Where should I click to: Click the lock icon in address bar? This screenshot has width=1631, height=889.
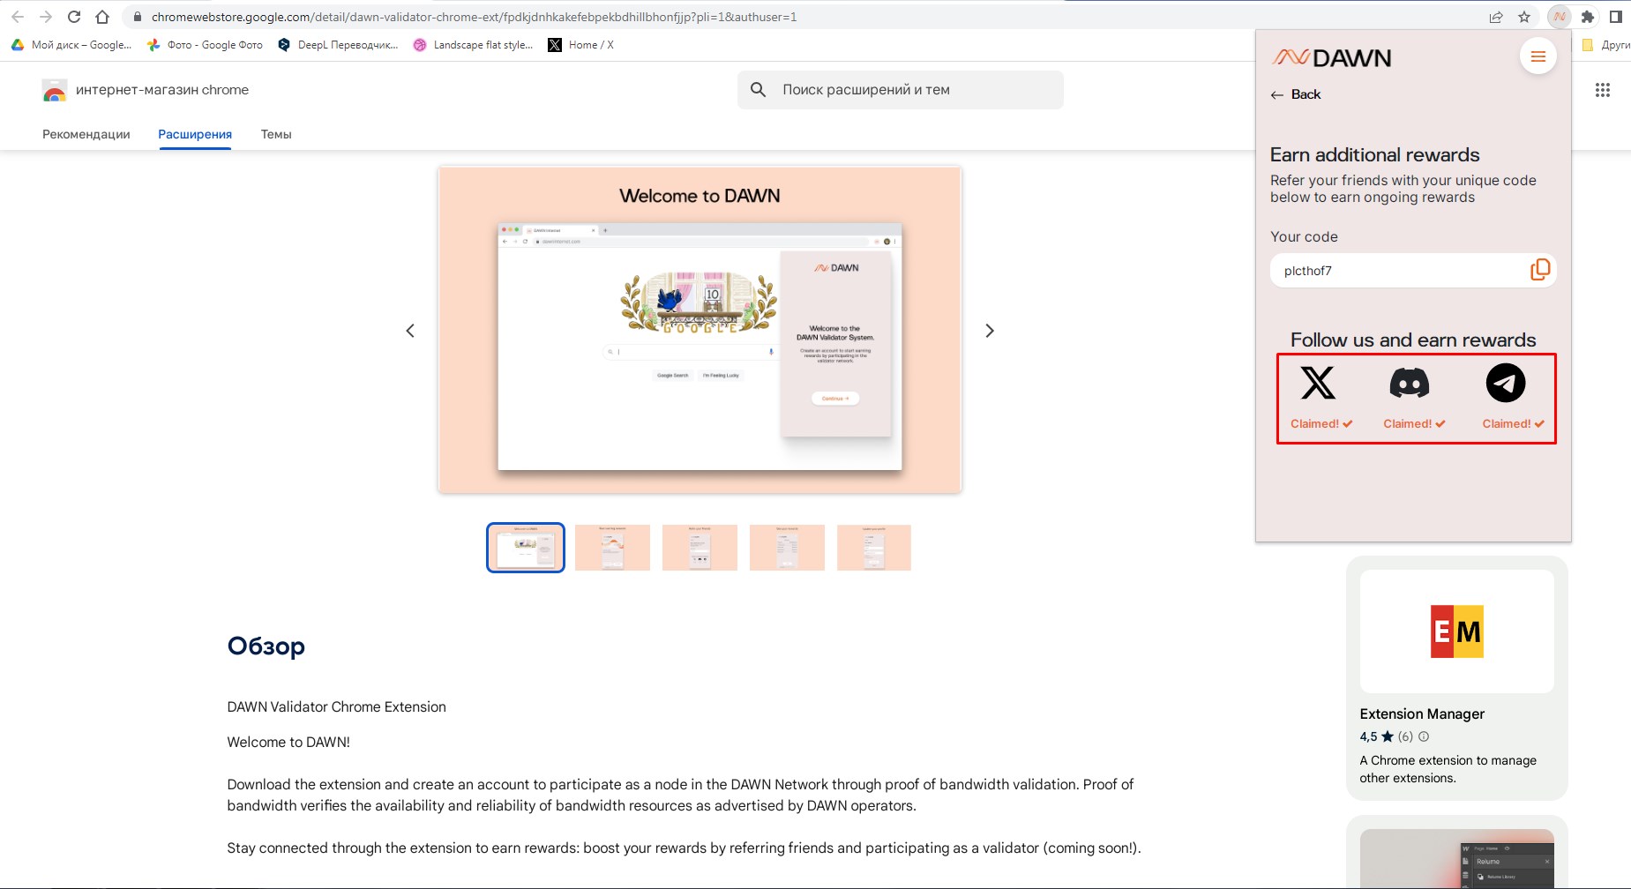(x=137, y=17)
